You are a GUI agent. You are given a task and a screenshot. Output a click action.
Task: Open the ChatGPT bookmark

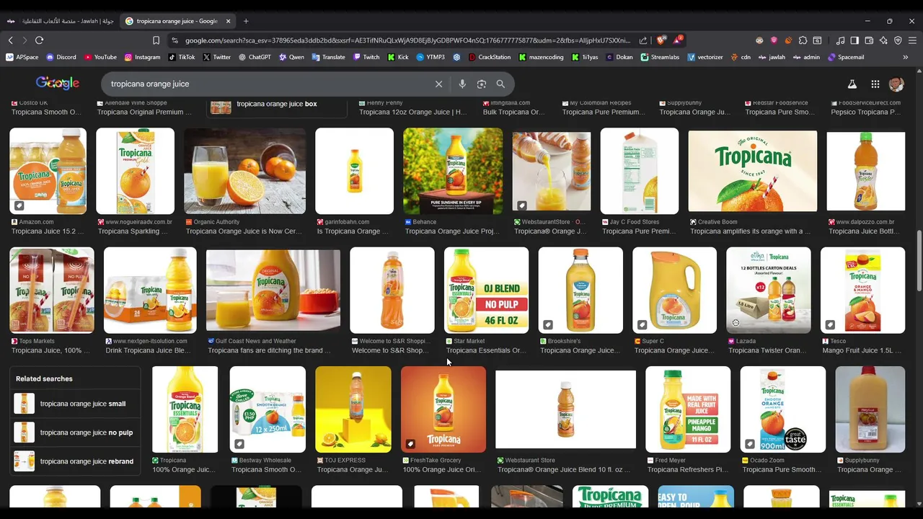pyautogui.click(x=255, y=57)
